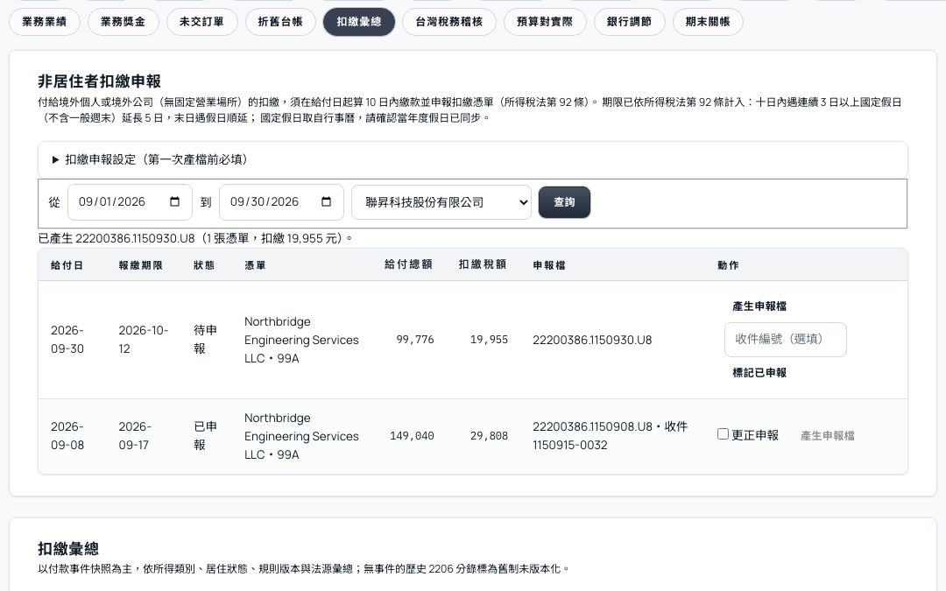Click the 狀態 column header
Viewport: 946px width, 591px height.
coord(204,265)
